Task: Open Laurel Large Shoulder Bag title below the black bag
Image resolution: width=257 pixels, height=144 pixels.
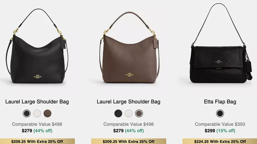Action: (37, 102)
